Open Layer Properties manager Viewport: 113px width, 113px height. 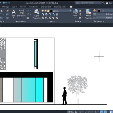pos(36,14)
